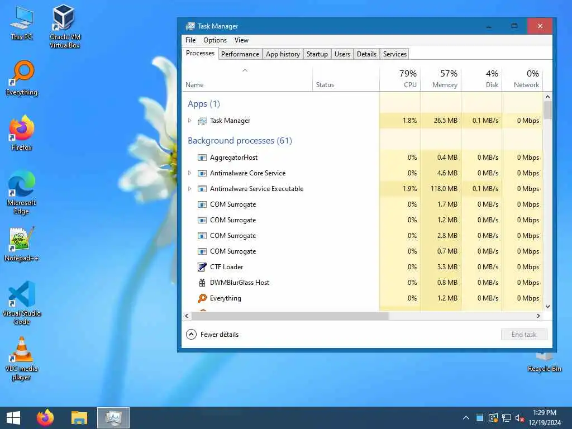The width and height of the screenshot is (572, 429).
Task: Open This PC desktop icon
Action: pyautogui.click(x=22, y=22)
